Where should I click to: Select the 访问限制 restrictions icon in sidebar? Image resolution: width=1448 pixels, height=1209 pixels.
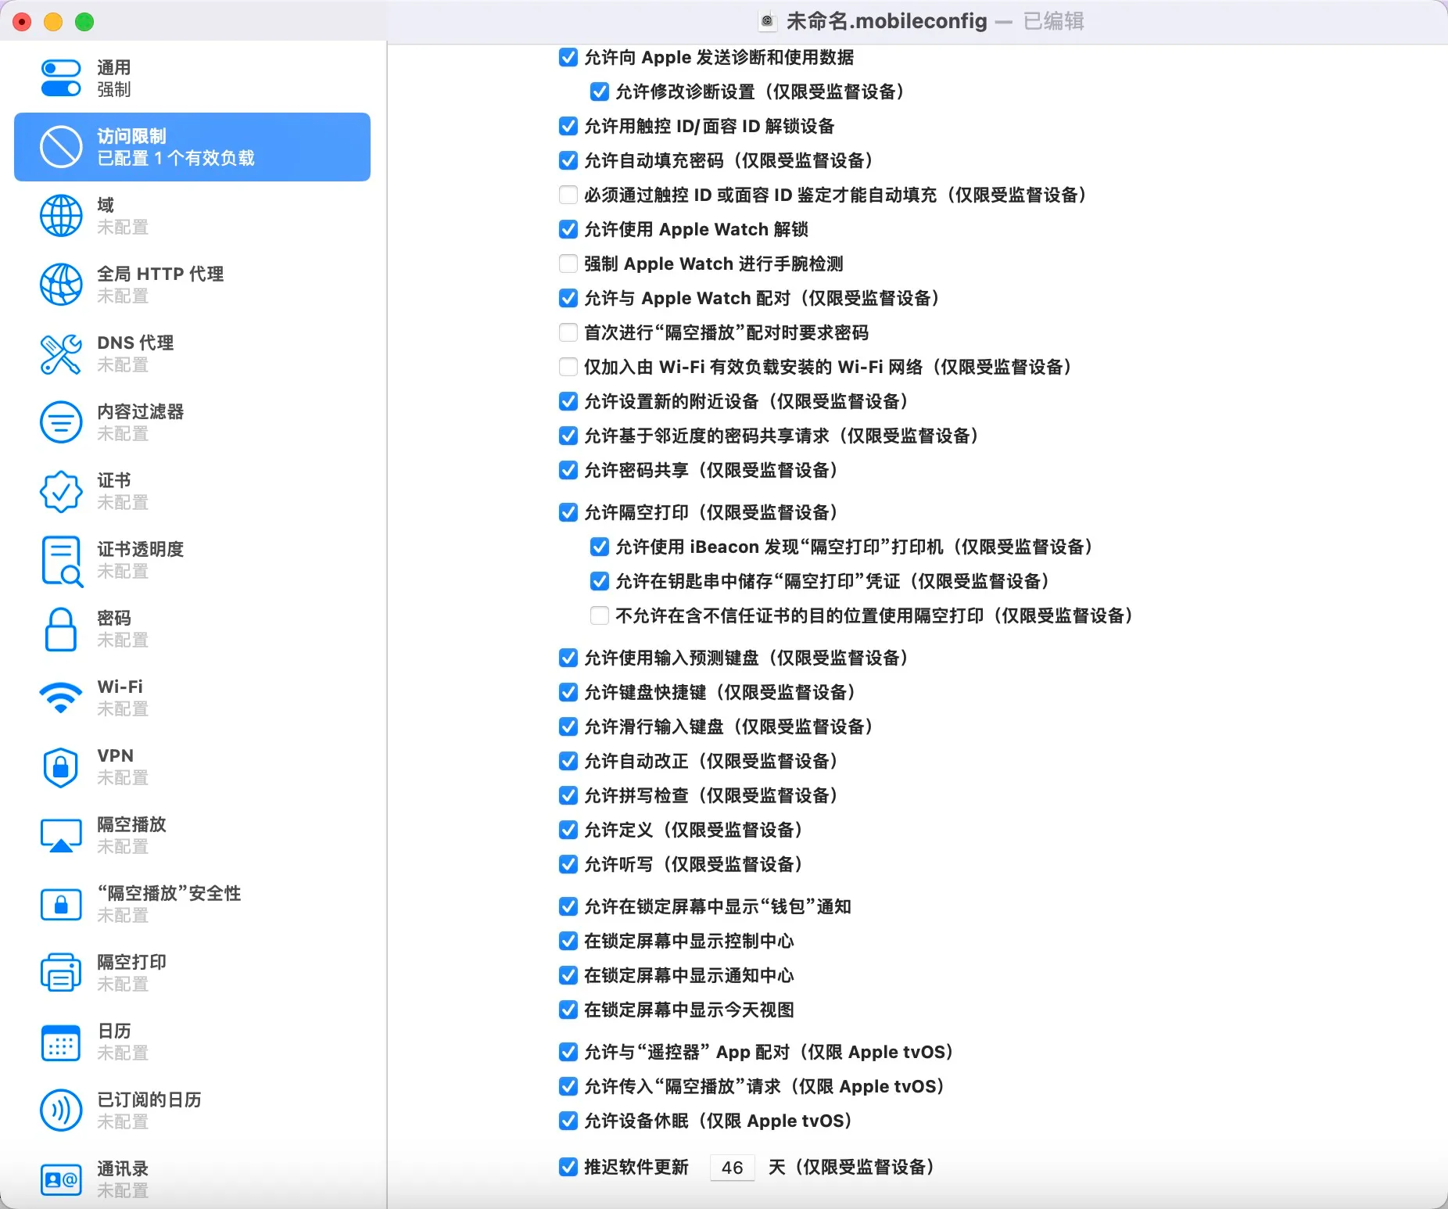pyautogui.click(x=61, y=146)
